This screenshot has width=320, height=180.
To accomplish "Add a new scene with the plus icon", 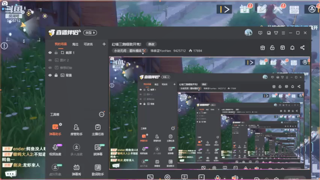I will pyautogui.click(x=104, y=44).
